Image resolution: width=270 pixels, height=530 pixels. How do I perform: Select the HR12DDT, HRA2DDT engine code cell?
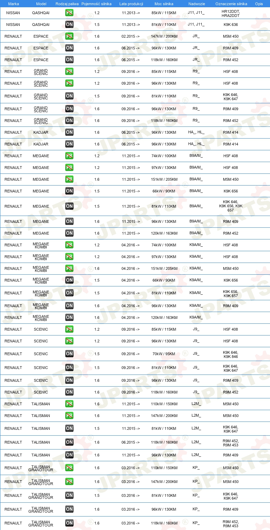pos(231,13)
